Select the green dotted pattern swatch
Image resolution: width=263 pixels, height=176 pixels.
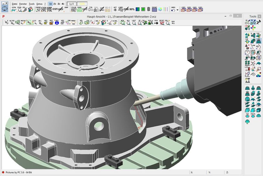pos(143,9)
